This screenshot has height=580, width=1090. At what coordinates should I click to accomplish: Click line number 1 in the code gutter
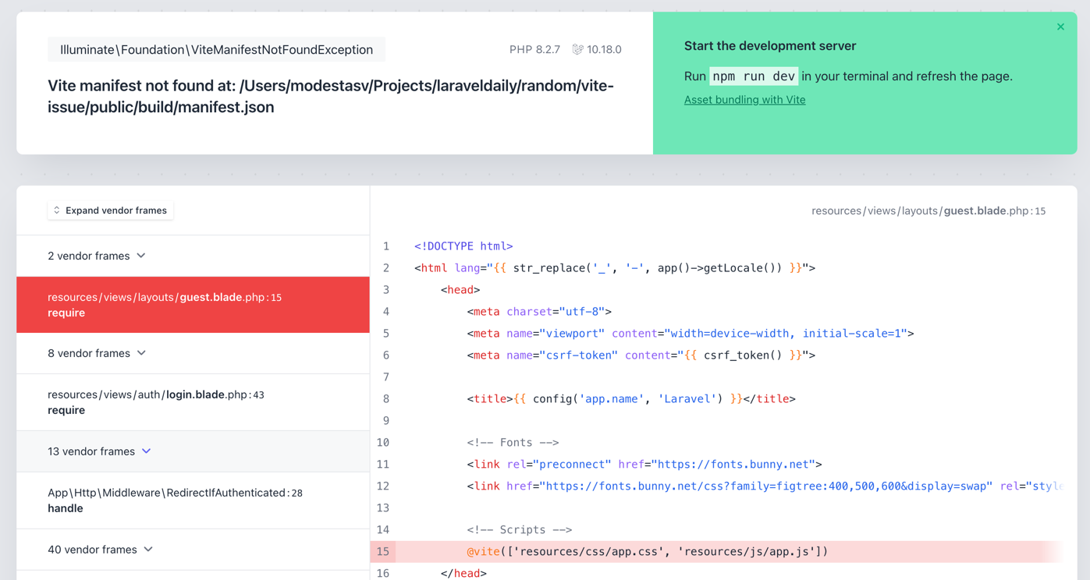point(386,246)
